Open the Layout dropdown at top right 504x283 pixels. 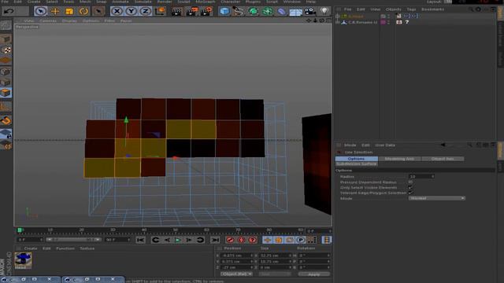click(448, 2)
